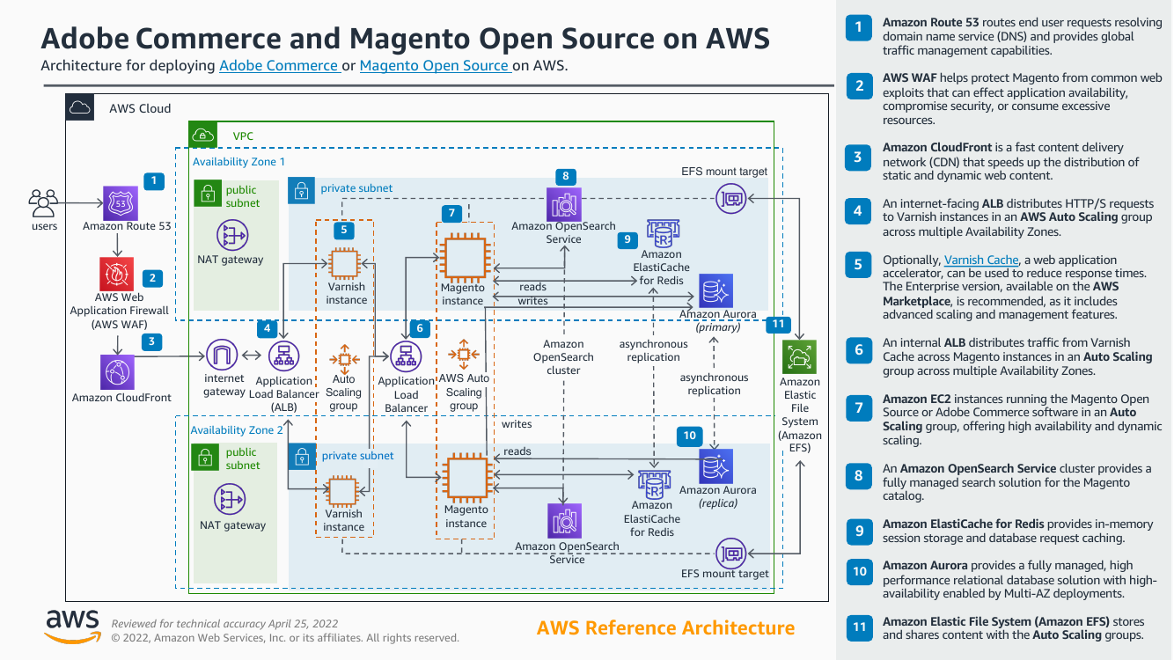
Task: Click the VPC lock-cloud icon
Action: (203, 136)
